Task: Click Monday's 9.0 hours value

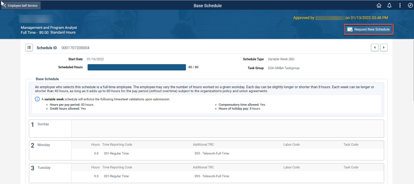Action: coord(96,153)
